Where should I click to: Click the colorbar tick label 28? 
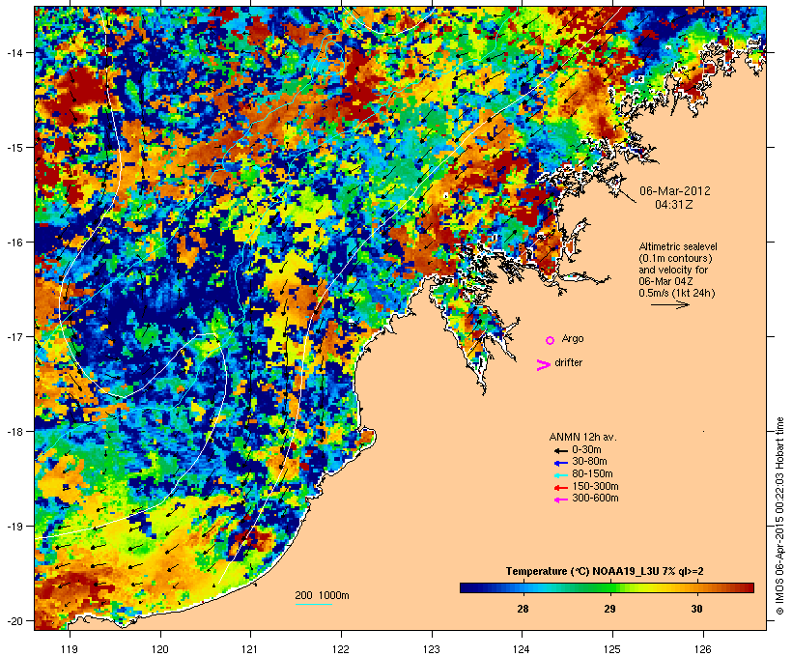(x=523, y=609)
